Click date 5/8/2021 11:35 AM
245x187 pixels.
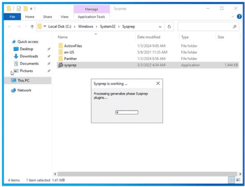(x=152, y=52)
